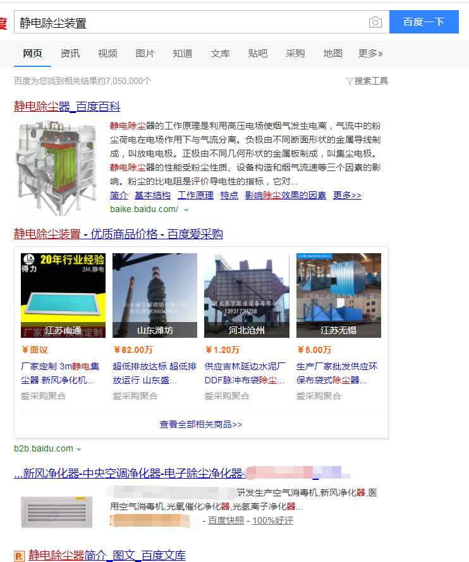The image size is (469, 562).
Task: Click the b2b.baidu.com URL text
Action: tap(44, 449)
